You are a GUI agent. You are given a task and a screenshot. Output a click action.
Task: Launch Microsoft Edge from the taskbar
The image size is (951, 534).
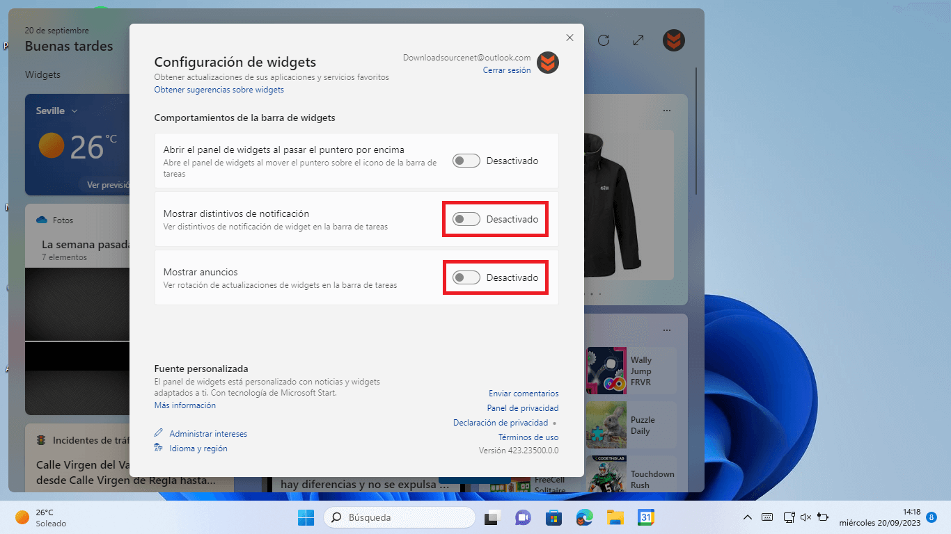click(x=584, y=517)
